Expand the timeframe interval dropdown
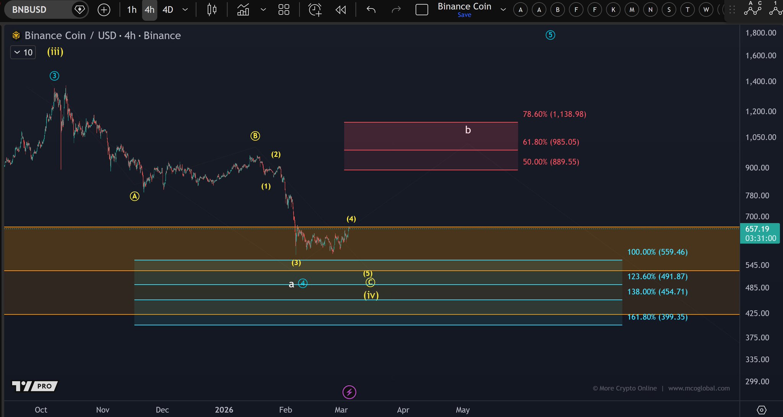The height and width of the screenshot is (417, 783). point(185,10)
